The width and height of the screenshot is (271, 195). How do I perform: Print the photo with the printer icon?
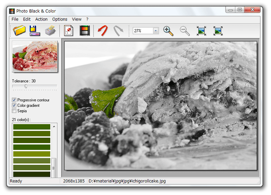coord(50,31)
